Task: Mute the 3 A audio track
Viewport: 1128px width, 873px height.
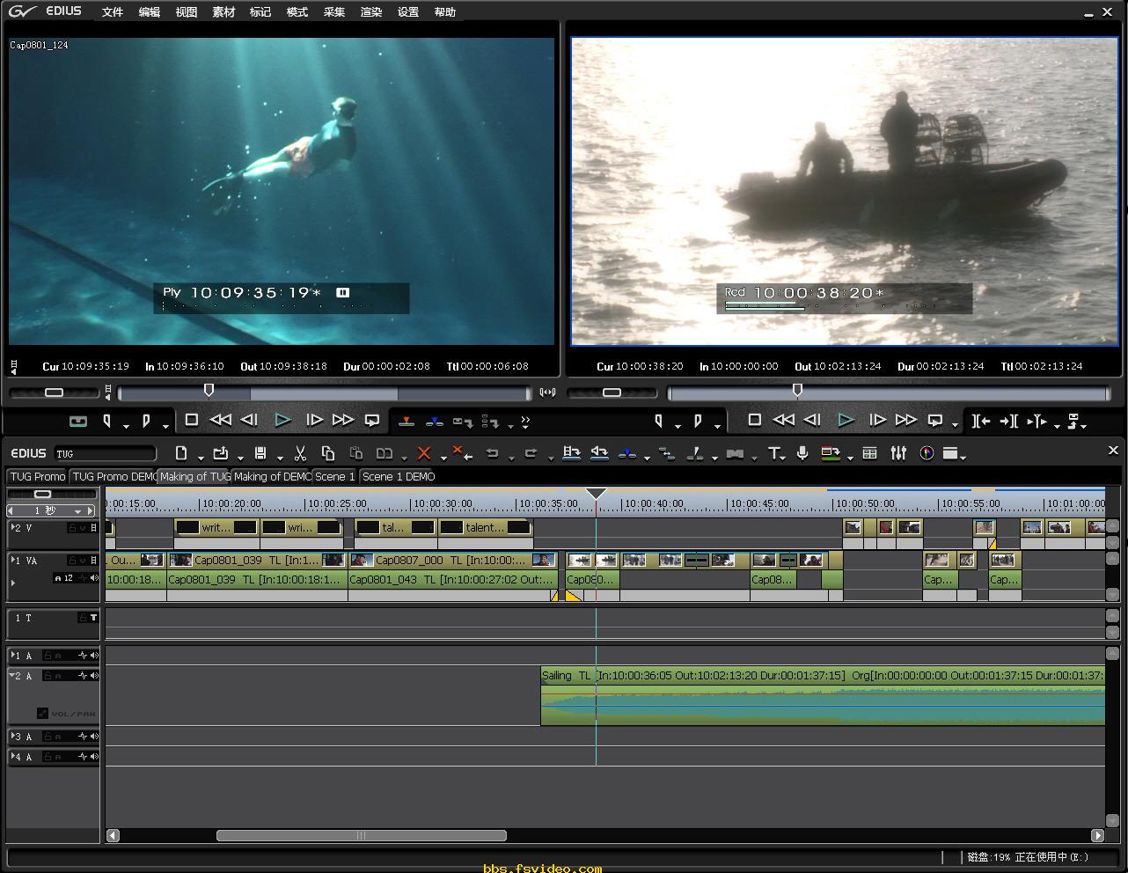Action: coord(93,737)
